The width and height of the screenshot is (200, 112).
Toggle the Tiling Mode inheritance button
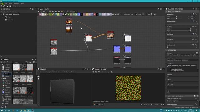(x=193, y=40)
